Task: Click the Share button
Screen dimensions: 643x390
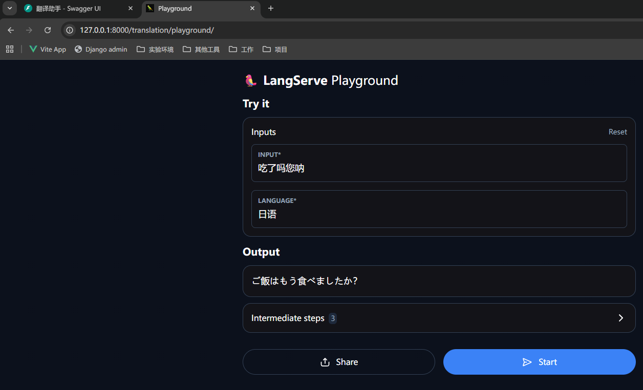Action: [339, 362]
